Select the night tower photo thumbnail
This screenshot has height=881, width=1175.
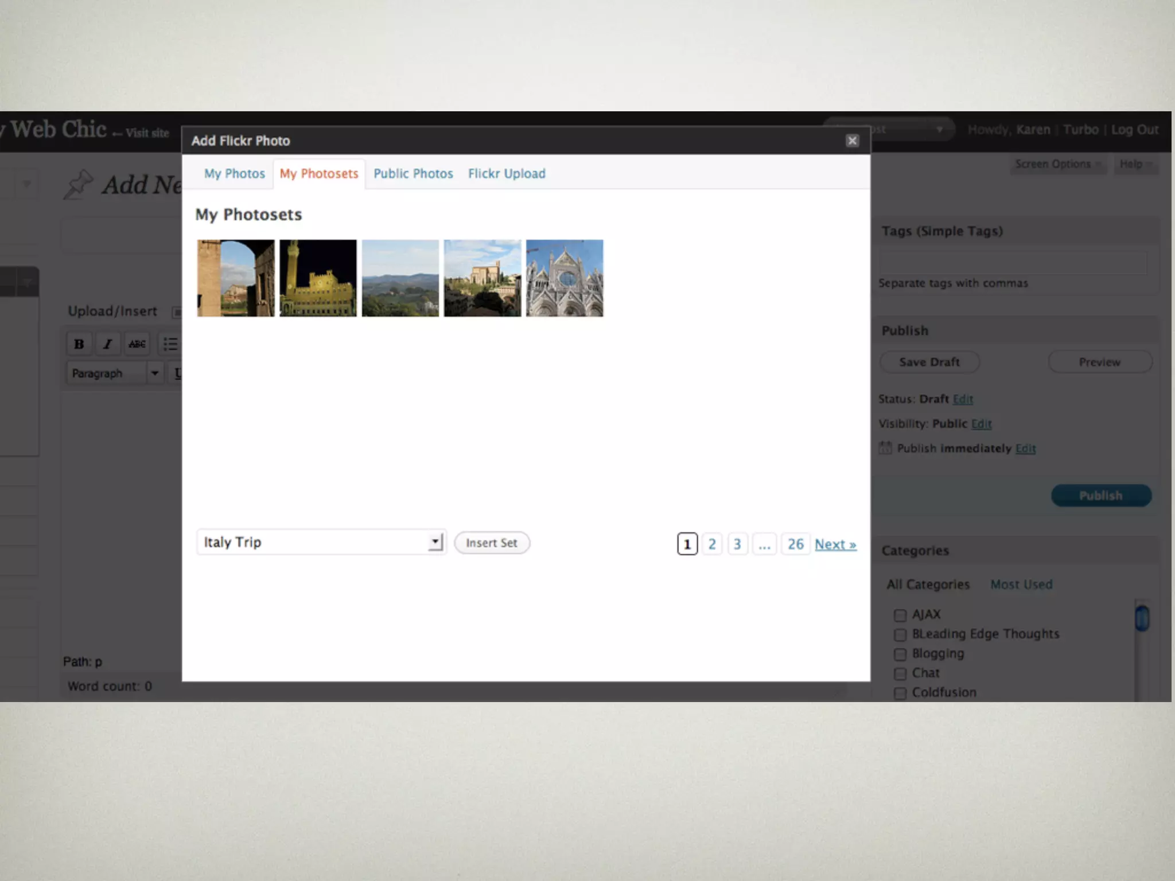318,278
